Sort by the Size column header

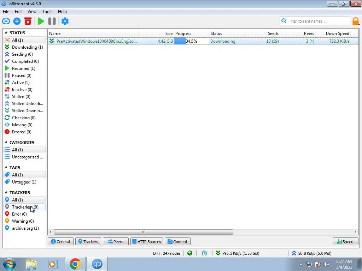click(156, 34)
